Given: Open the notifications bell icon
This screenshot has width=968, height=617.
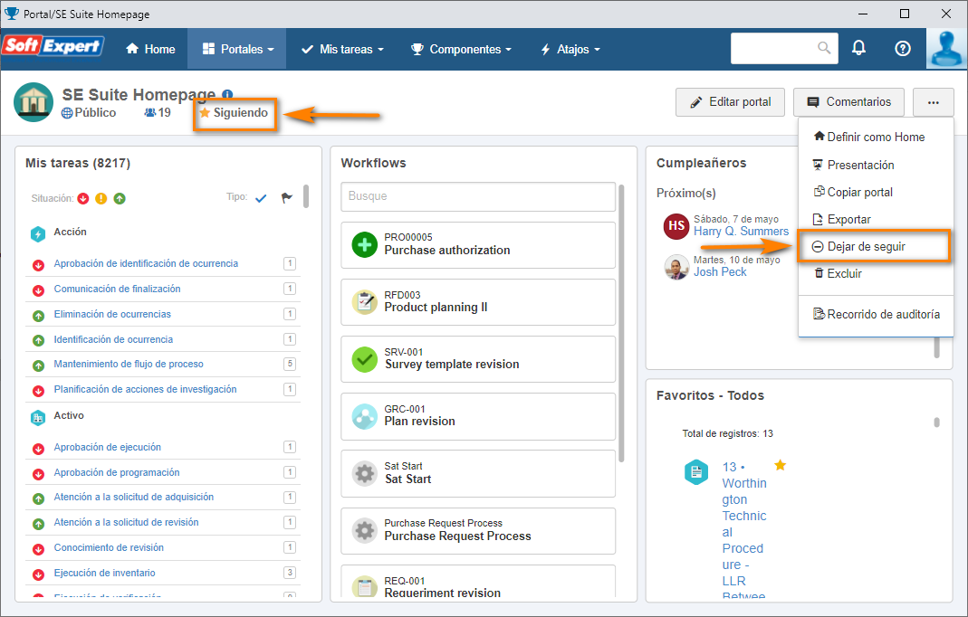Looking at the screenshot, I should tap(858, 48).
